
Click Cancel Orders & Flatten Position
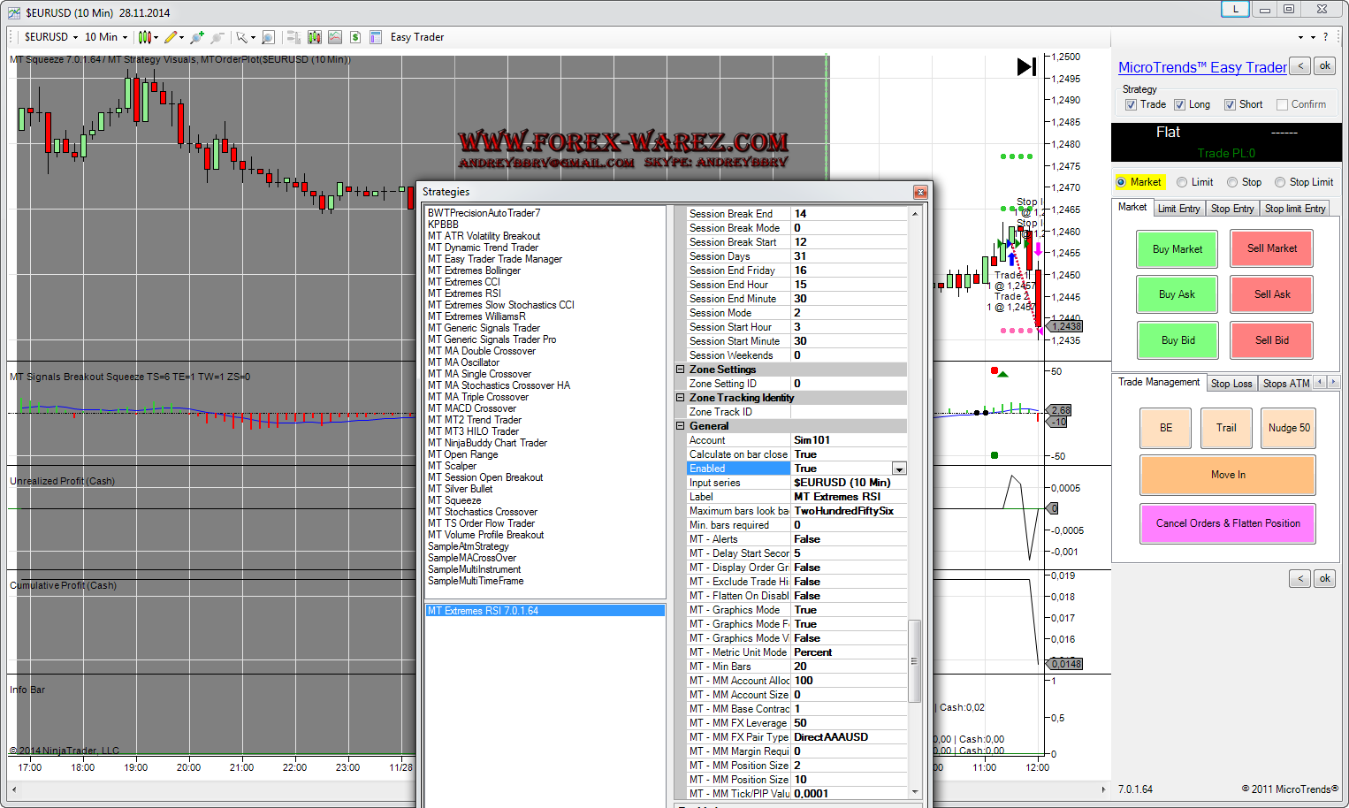(1228, 523)
